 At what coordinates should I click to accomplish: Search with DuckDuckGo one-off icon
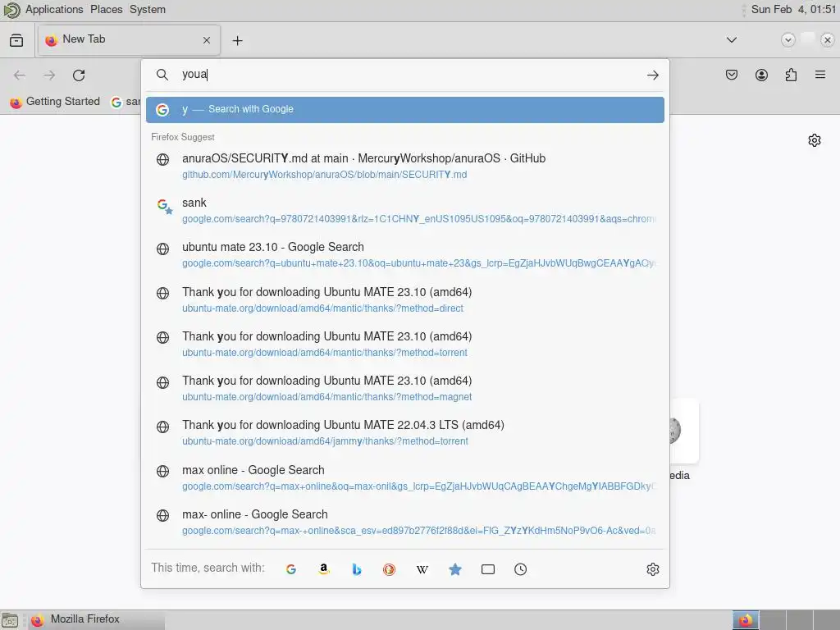pyautogui.click(x=390, y=569)
